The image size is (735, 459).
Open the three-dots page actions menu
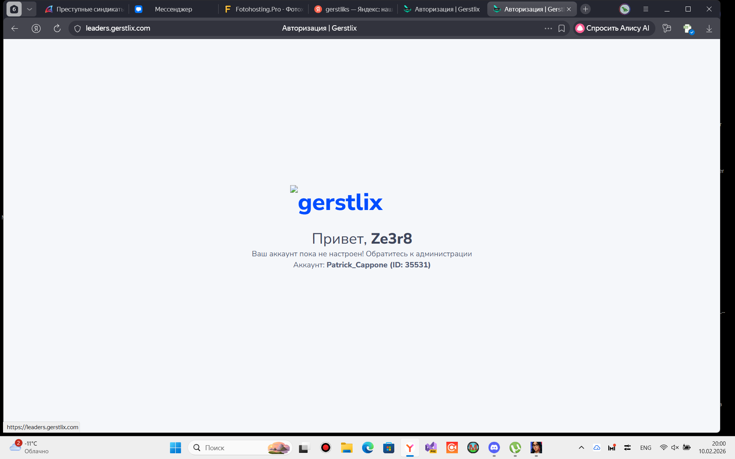(x=548, y=28)
